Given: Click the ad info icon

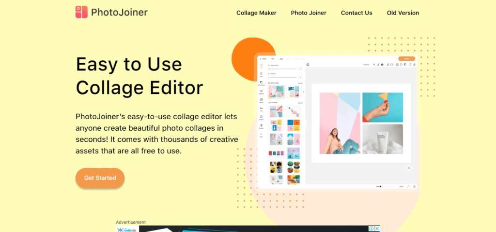Looking at the screenshot, I should [371, 229].
